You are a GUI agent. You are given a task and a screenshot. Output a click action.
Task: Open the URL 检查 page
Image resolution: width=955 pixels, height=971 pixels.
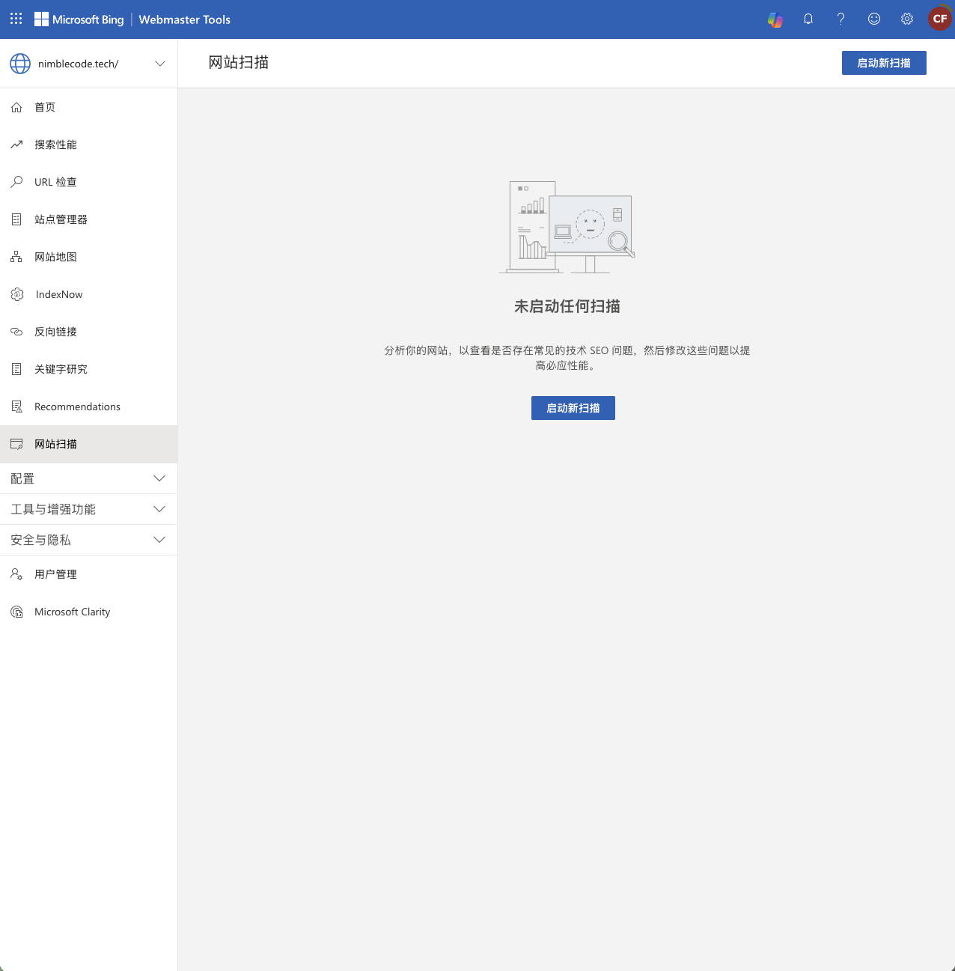click(x=55, y=182)
